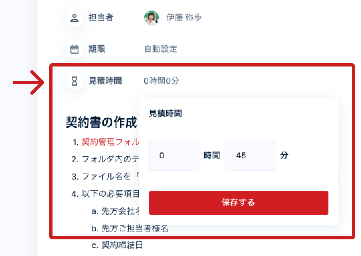361x256 pixels.
Task: Open 伊藤 弥歩's avatar photo
Action: pyautogui.click(x=152, y=18)
